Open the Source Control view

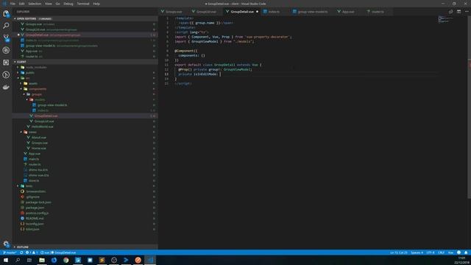point(6,38)
